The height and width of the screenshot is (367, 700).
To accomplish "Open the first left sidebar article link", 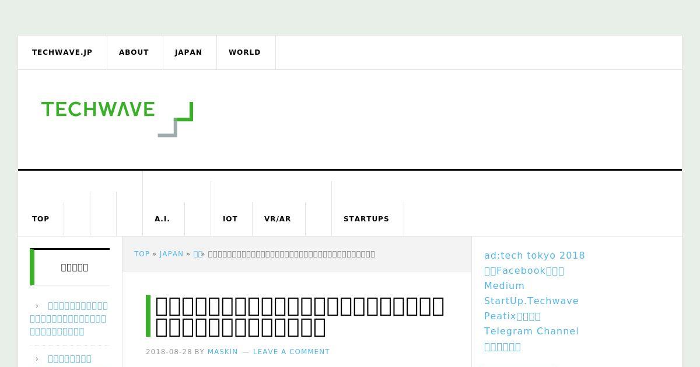I will pos(69,319).
